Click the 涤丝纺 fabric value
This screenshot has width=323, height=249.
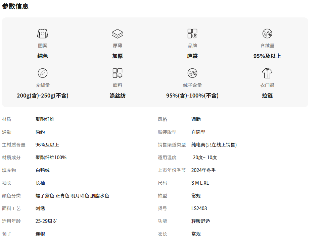pyautogui.click(x=118, y=96)
